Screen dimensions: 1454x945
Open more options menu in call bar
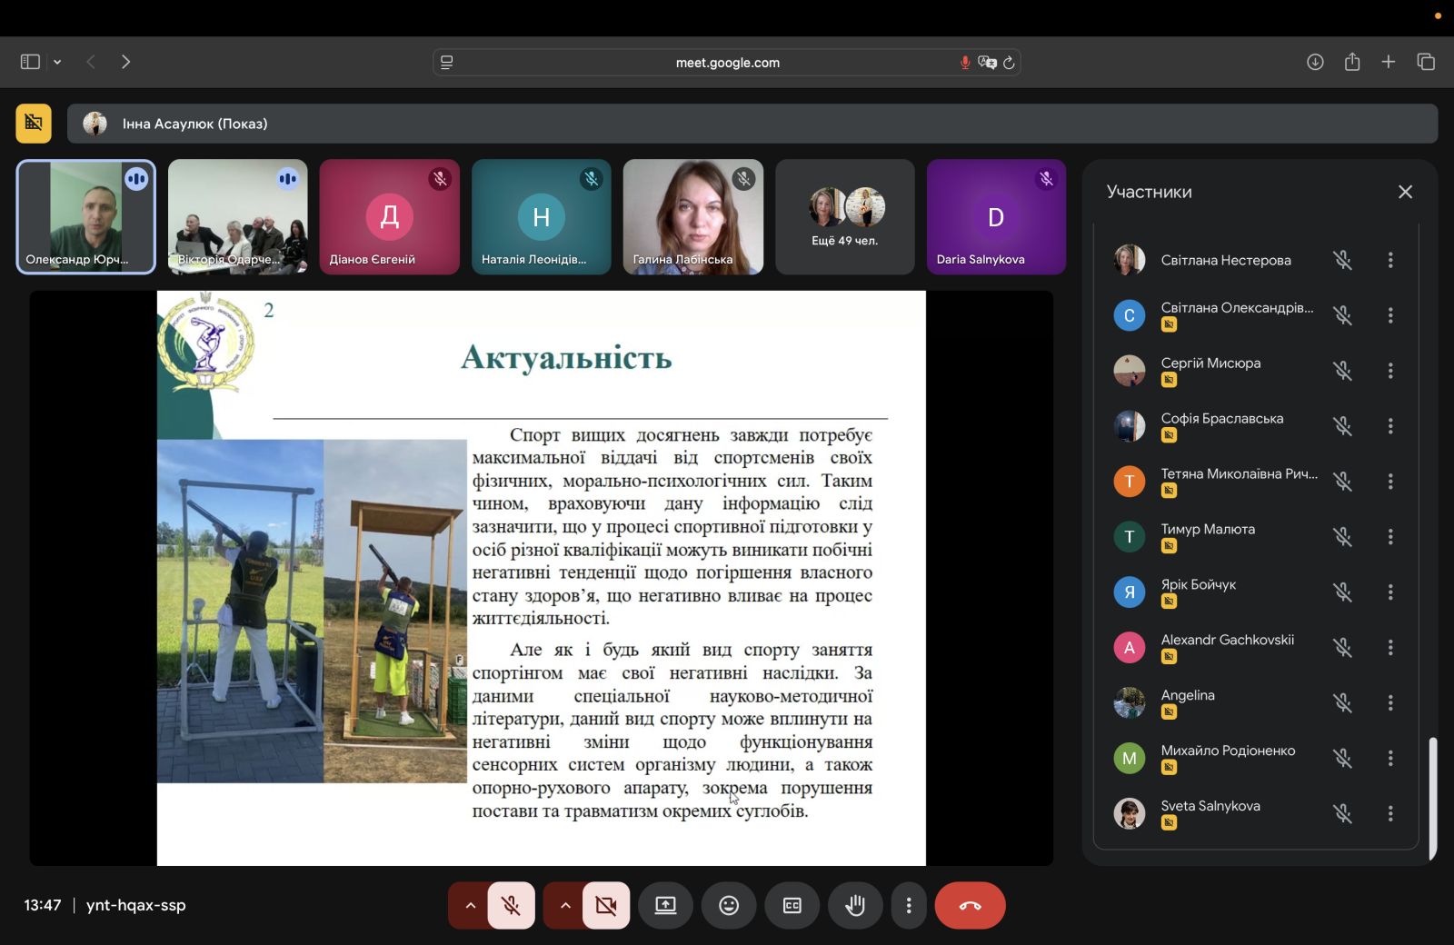(909, 905)
